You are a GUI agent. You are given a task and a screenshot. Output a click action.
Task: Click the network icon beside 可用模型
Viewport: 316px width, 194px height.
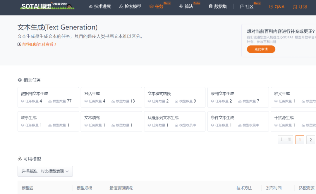[x=19, y=159]
